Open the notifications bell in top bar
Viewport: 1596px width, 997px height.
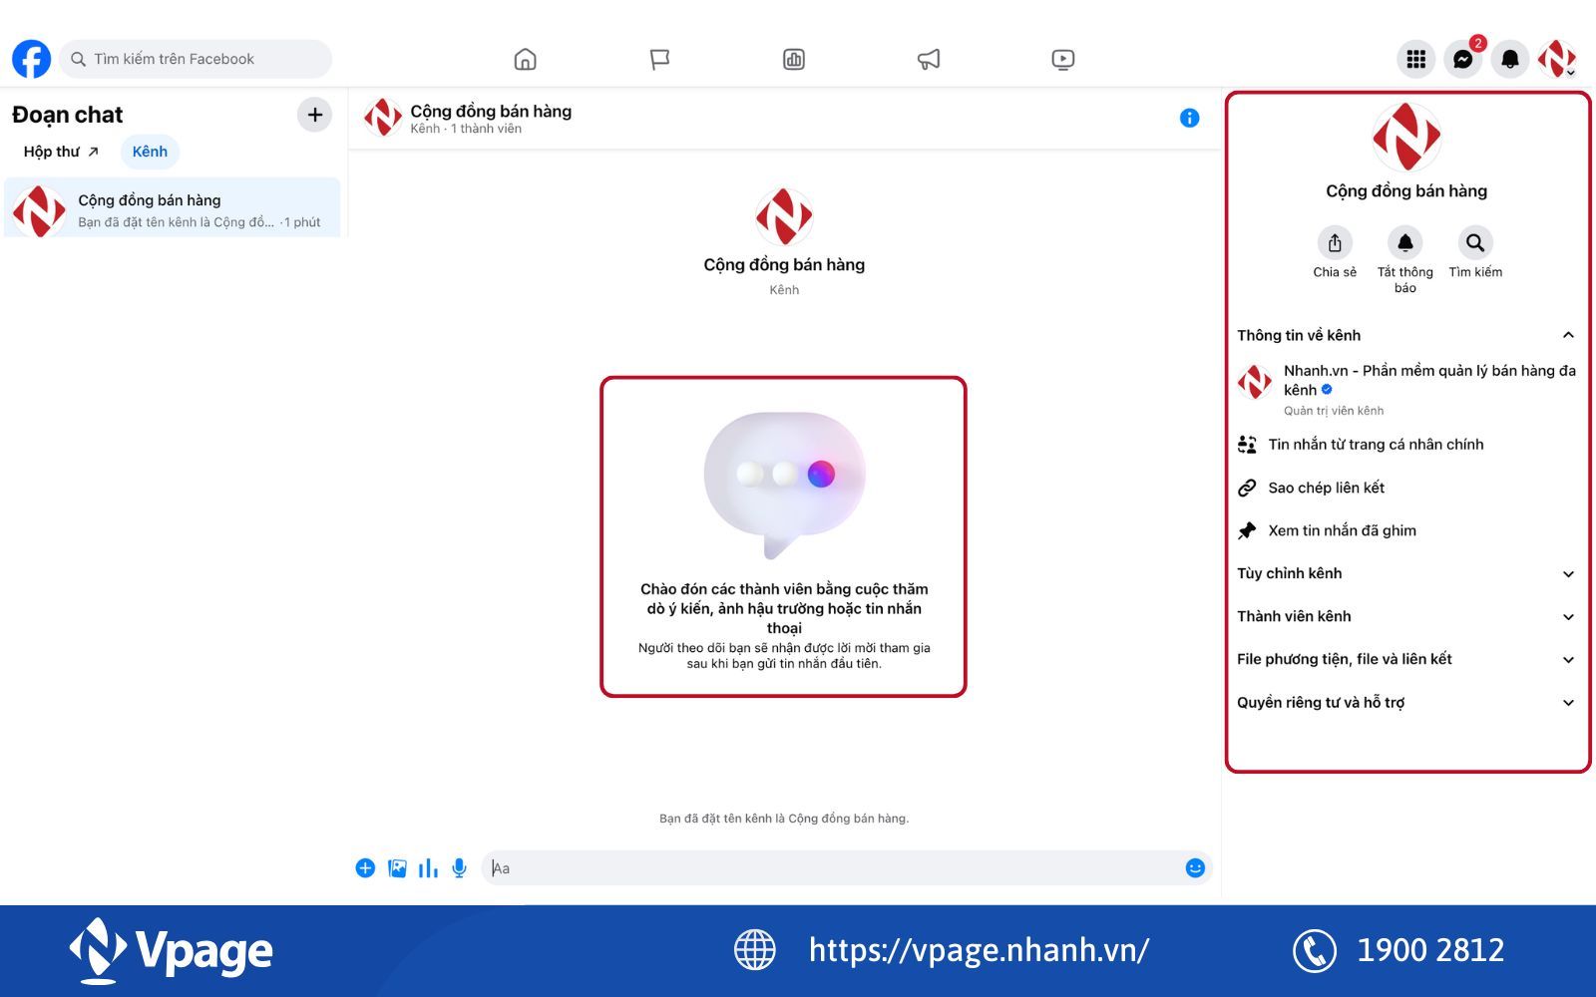(x=1510, y=59)
